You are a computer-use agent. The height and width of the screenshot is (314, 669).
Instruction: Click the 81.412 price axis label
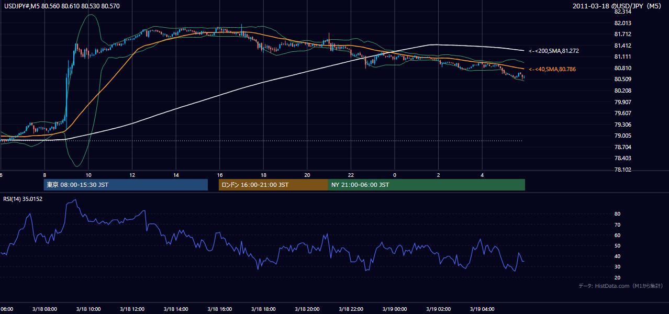tap(622, 46)
